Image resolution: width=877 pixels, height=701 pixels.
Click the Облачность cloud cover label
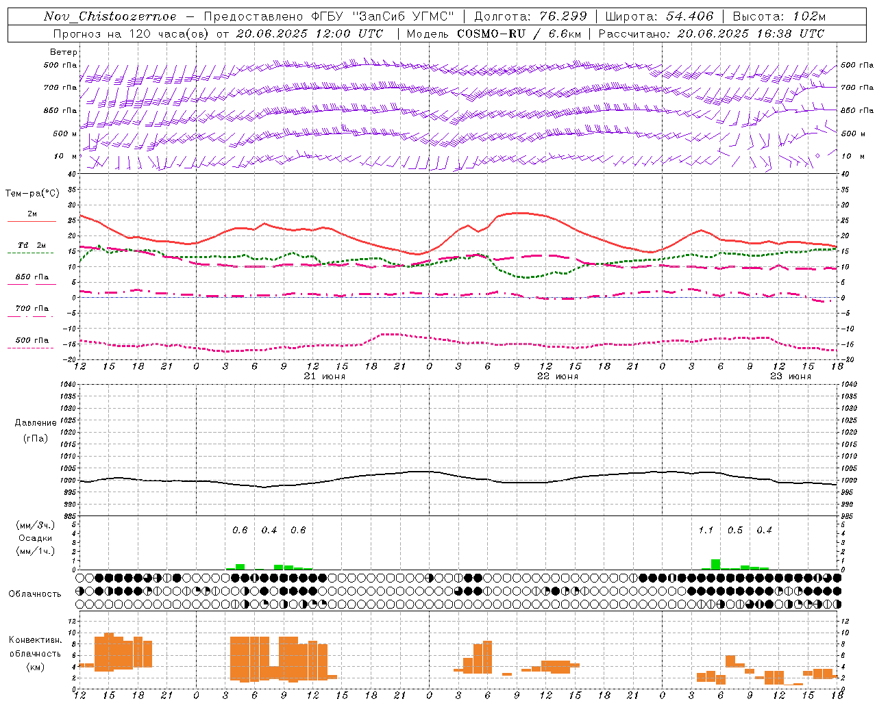pos(35,594)
